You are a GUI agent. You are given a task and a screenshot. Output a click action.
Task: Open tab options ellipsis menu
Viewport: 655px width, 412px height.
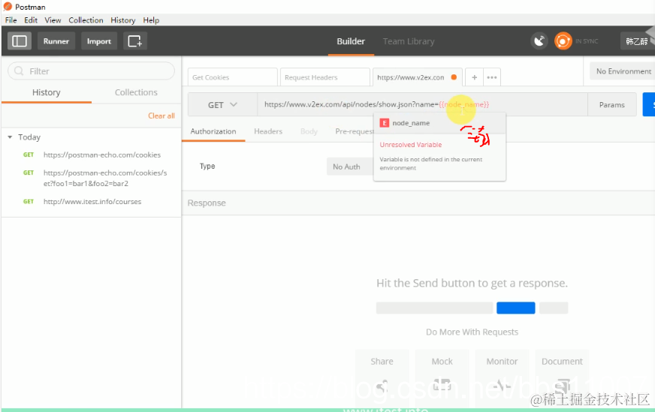(492, 77)
